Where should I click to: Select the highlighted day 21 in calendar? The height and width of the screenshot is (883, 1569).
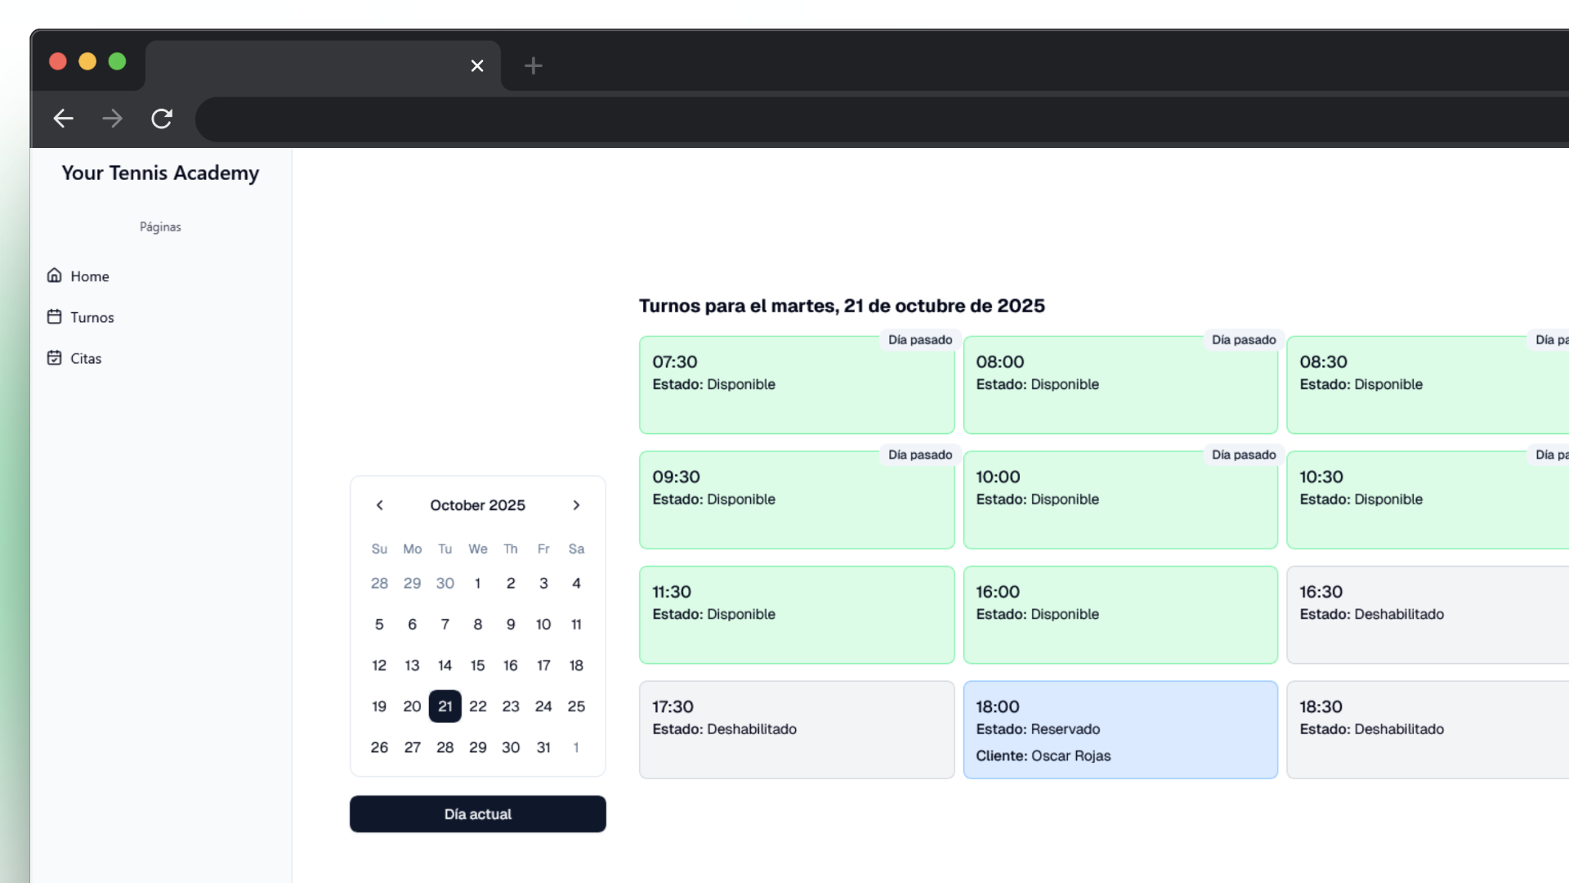point(445,706)
